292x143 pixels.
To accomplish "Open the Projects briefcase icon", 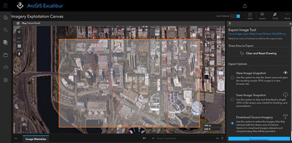I will (6, 55).
